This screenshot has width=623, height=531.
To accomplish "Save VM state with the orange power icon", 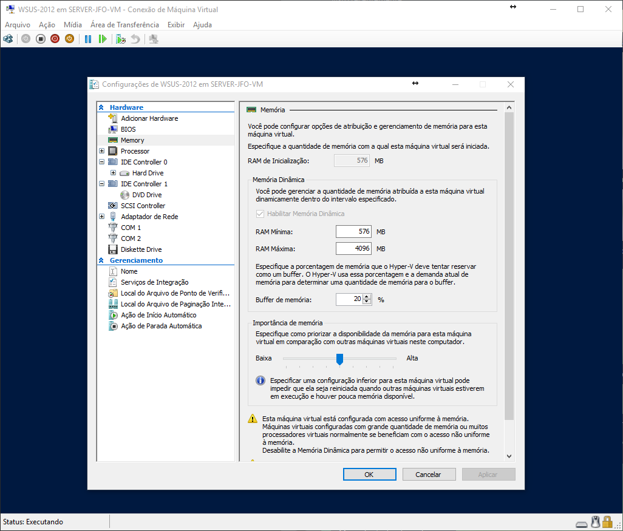I will (70, 39).
